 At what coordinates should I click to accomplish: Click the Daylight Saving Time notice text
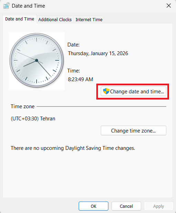click(73, 148)
